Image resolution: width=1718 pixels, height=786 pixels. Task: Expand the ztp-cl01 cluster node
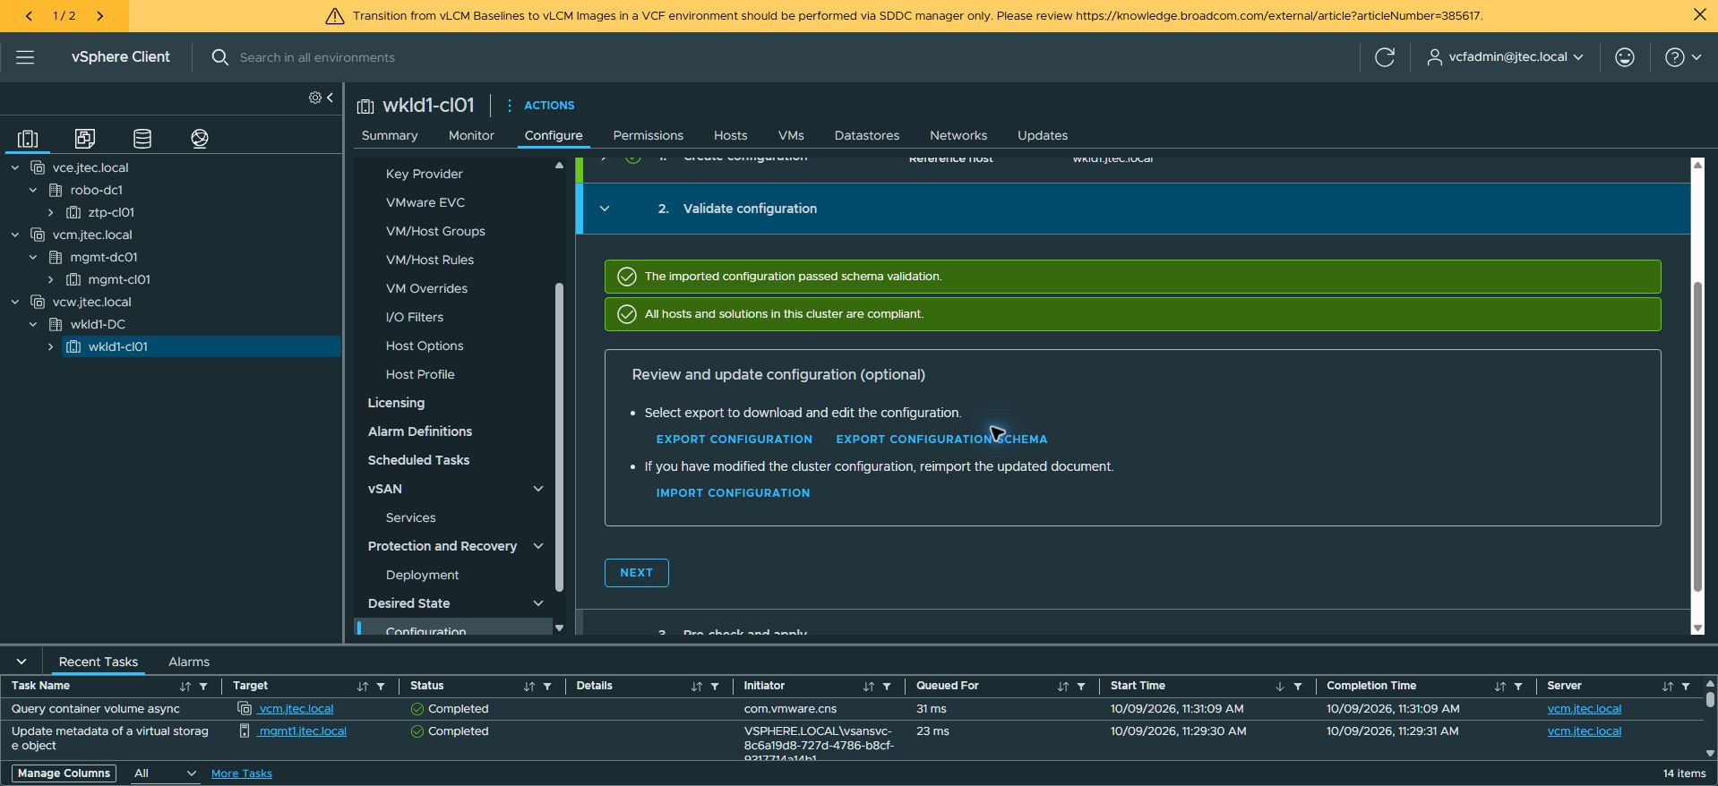pyautogui.click(x=51, y=212)
